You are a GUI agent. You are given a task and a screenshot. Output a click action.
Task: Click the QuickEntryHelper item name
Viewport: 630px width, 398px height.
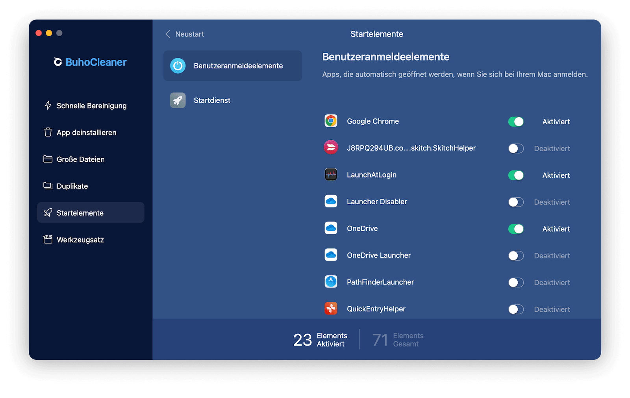coord(376,309)
